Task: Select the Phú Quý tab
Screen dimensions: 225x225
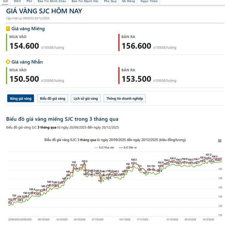Action: click(110, 1)
